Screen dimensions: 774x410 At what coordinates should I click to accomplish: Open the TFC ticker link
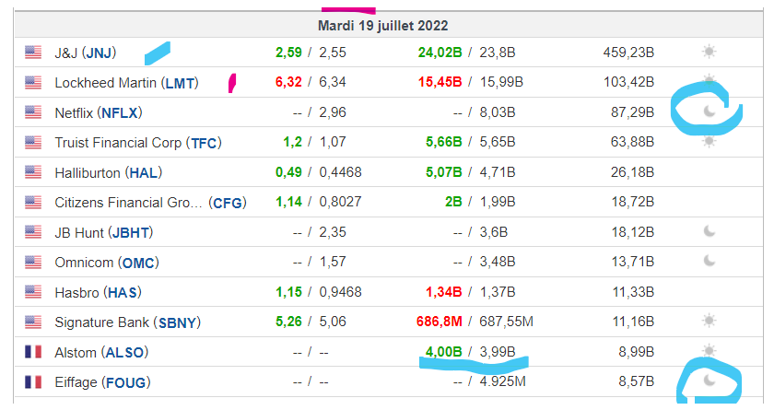click(x=204, y=143)
